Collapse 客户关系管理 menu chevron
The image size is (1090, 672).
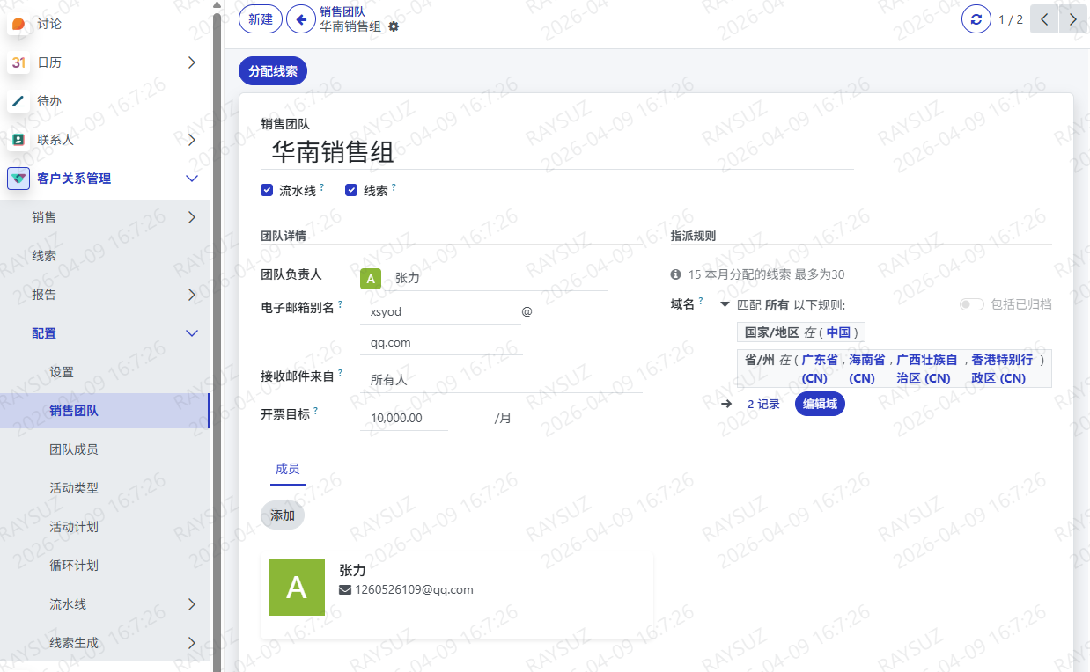[x=192, y=179]
